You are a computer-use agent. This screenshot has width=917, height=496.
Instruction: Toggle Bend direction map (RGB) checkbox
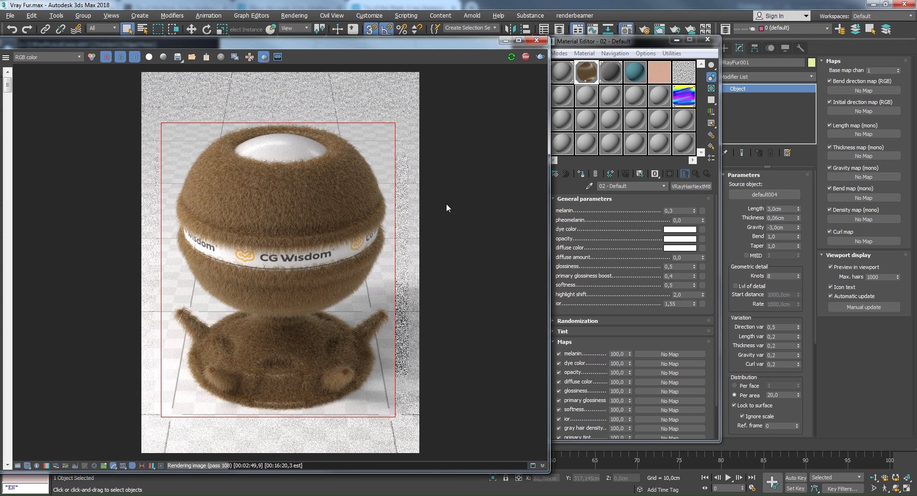tap(830, 81)
